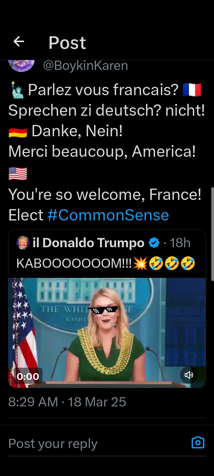
Task: Tap the American flag emoji
Action: (18, 174)
